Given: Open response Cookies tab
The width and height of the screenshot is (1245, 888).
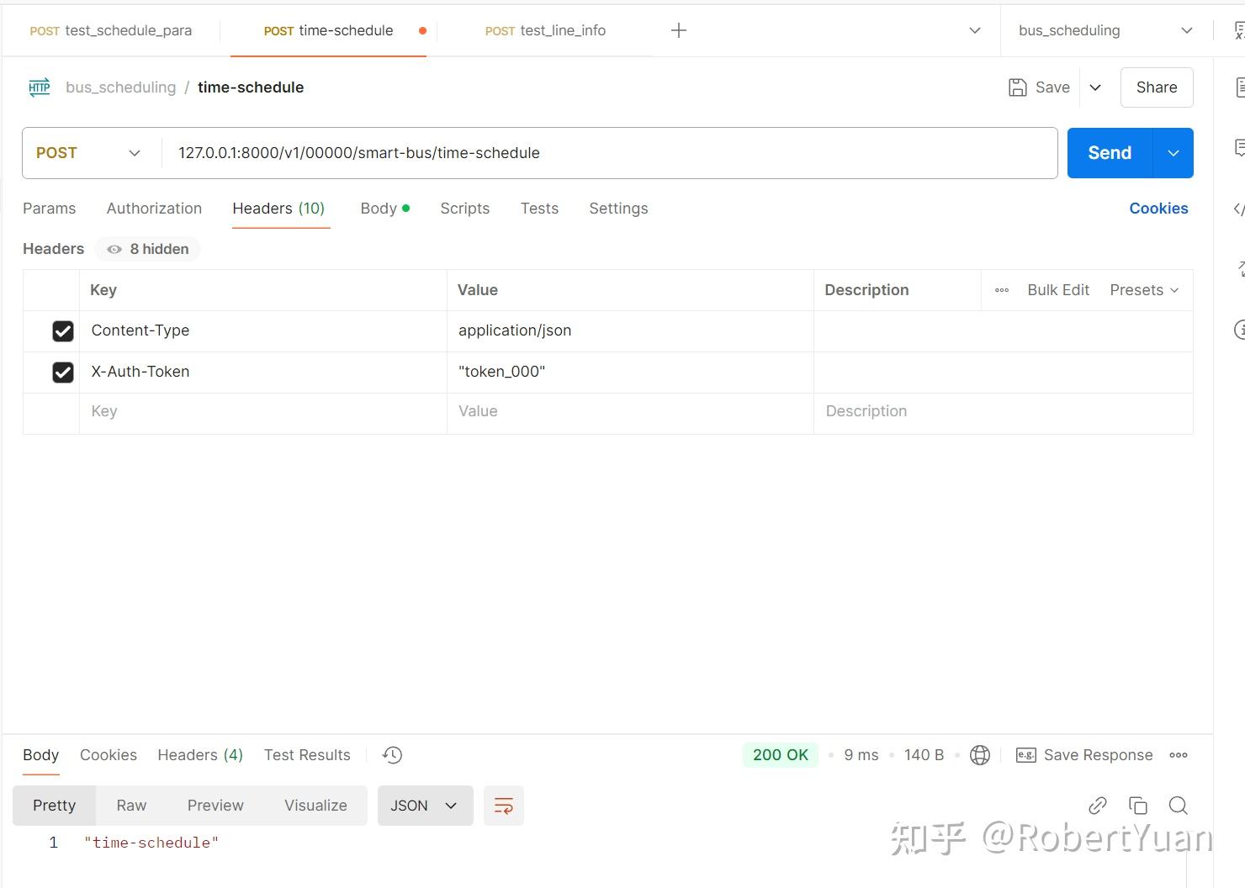Looking at the screenshot, I should 109,755.
